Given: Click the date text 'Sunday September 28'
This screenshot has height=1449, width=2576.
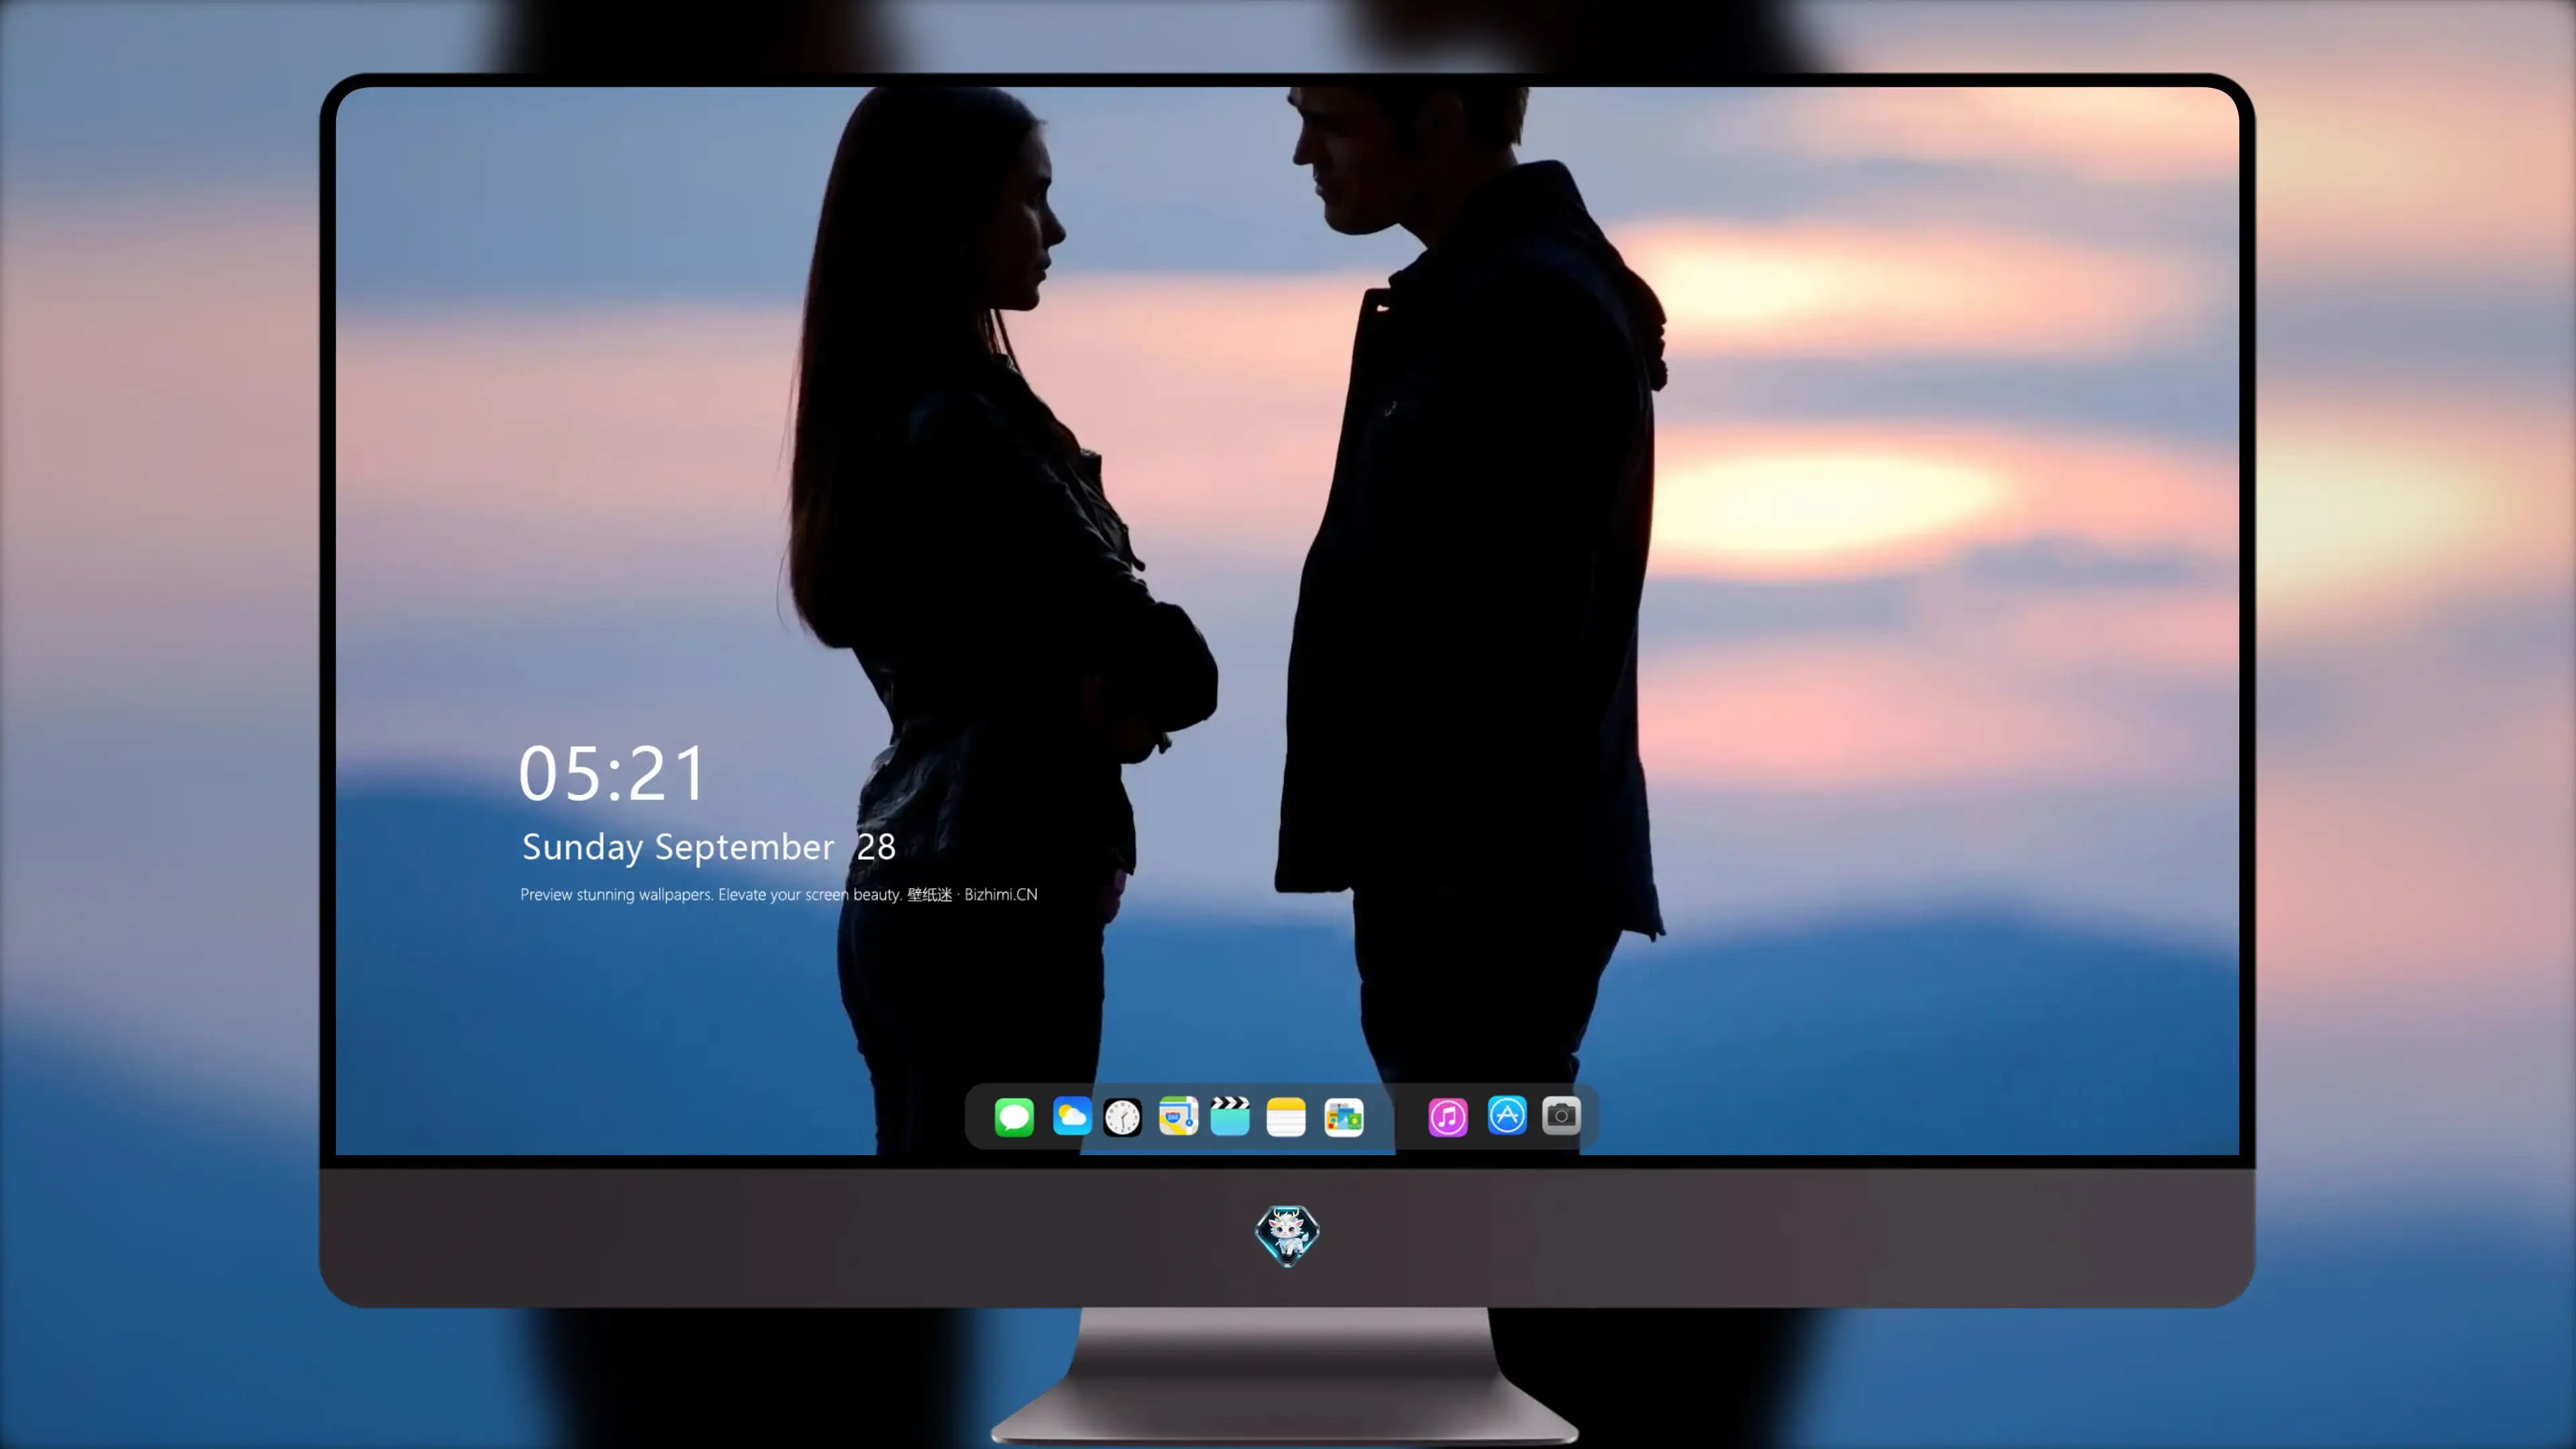Looking at the screenshot, I should (708, 847).
